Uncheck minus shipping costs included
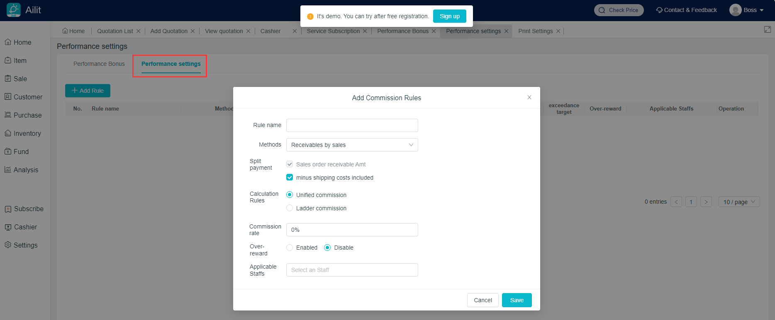This screenshot has height=320, width=775. click(x=290, y=178)
